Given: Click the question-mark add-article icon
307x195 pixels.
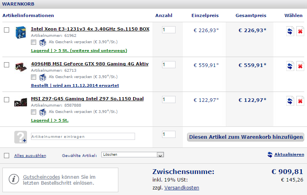Looking at the screenshot, I should (x=21, y=137).
